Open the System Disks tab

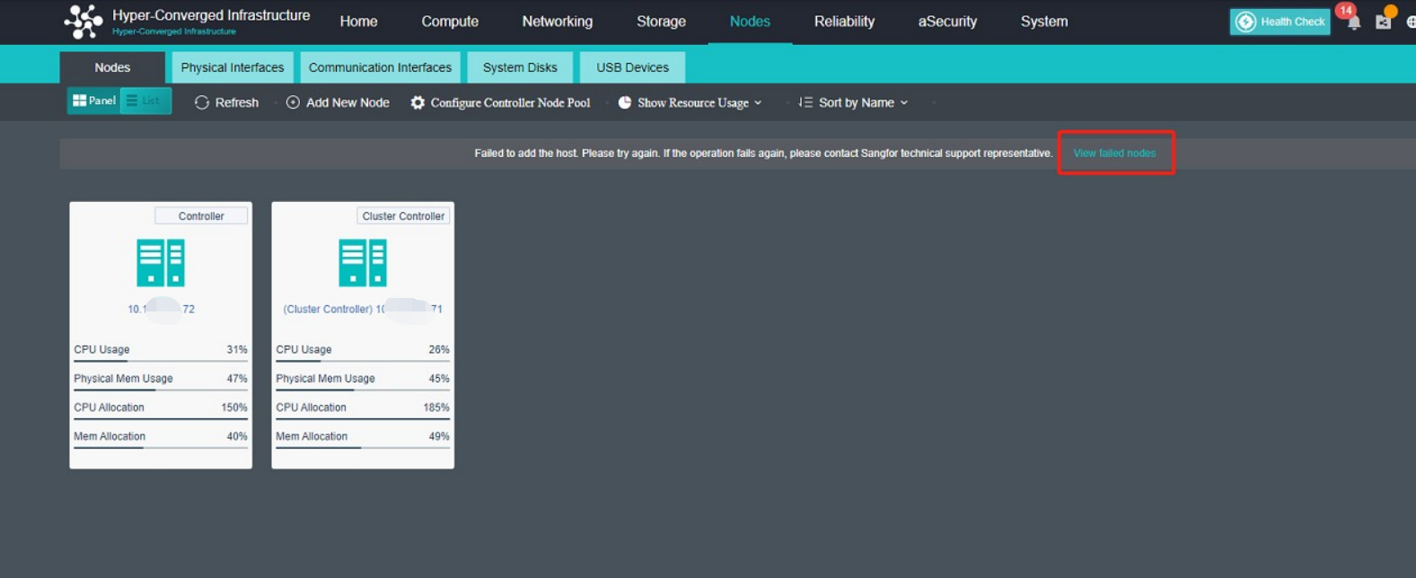click(x=520, y=67)
